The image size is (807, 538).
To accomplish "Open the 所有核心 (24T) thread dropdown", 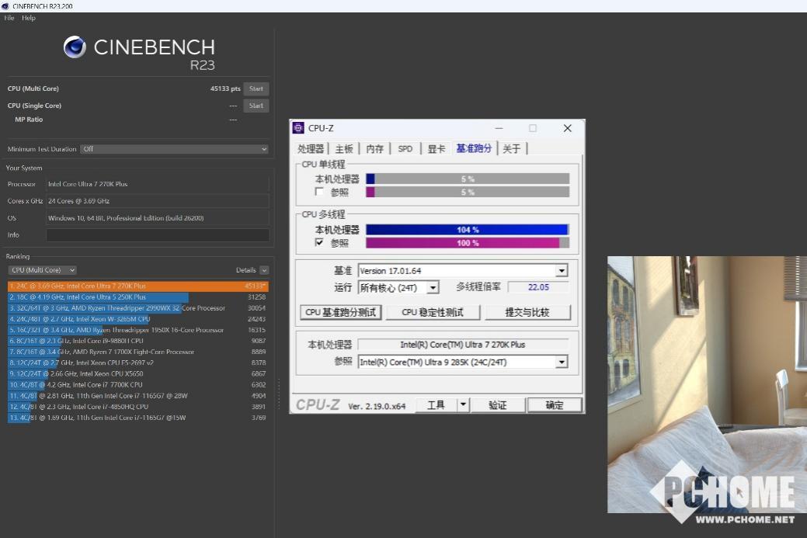I will tap(433, 288).
